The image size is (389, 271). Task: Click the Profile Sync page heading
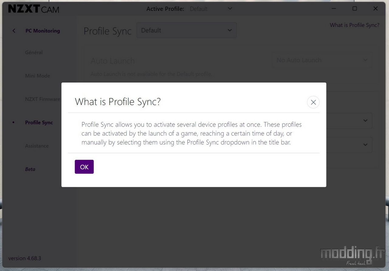(x=108, y=31)
